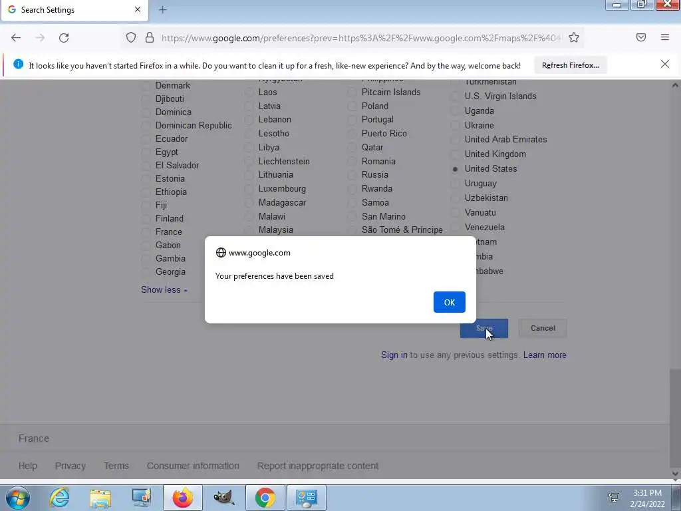
Task: Select the Georgia radio button
Action: click(x=146, y=272)
